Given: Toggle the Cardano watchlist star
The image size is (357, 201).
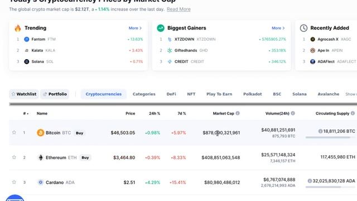Looking at the screenshot, I should tap(14, 182).
